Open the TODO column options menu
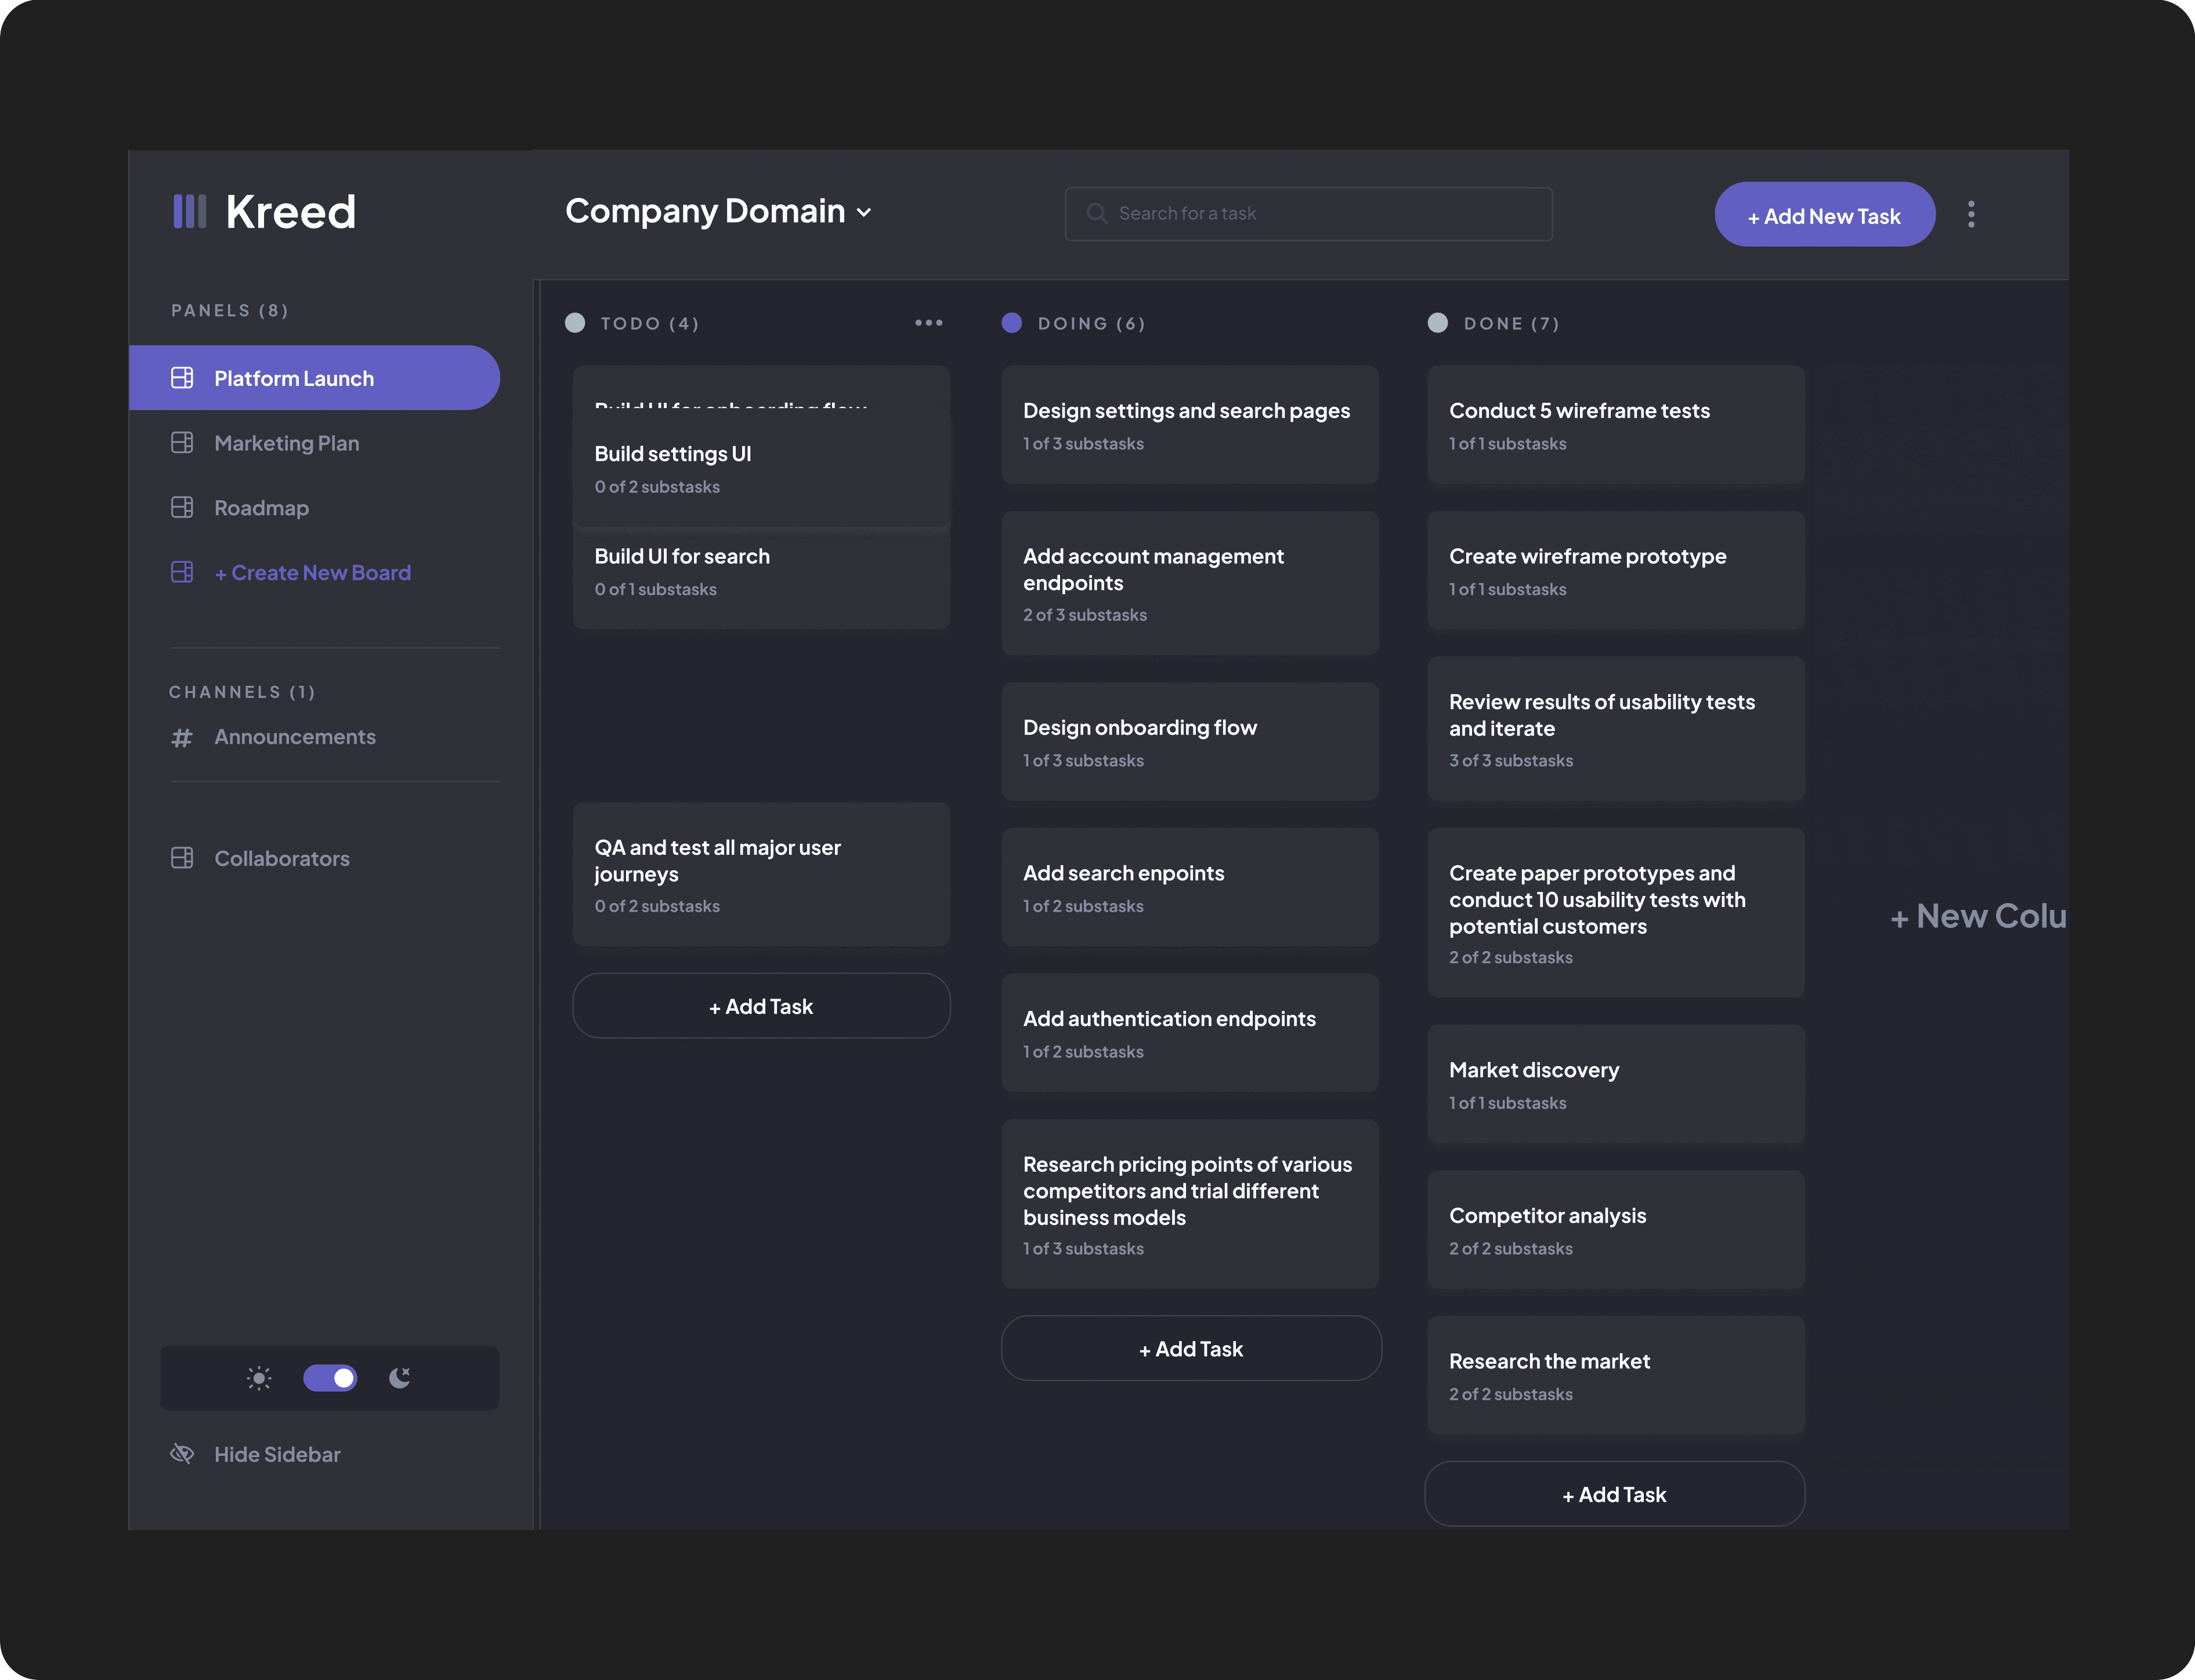2195x1680 pixels. (928, 322)
